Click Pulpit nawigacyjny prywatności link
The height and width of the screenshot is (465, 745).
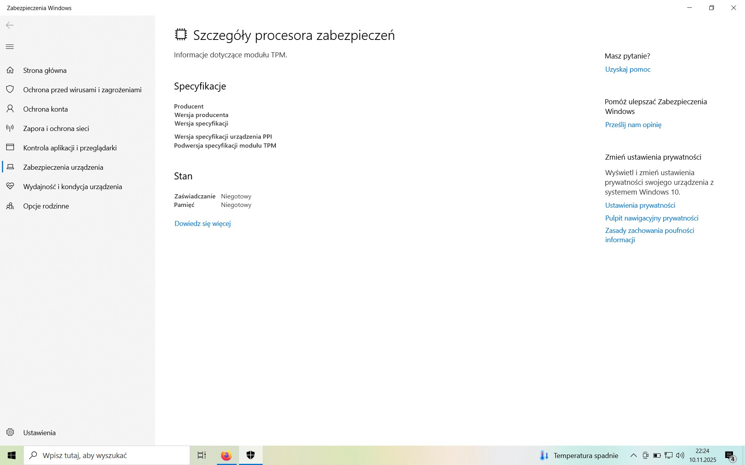[651, 218]
